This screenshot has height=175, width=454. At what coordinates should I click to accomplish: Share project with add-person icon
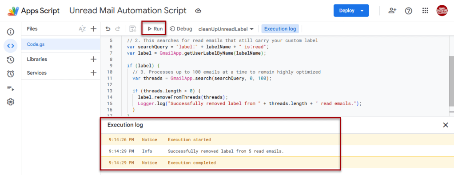point(392,11)
